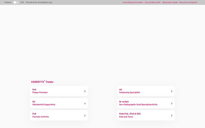Select Non-Radiographic Axial Spondyloarthritis text
This screenshot has width=205, height=128.
point(138,104)
